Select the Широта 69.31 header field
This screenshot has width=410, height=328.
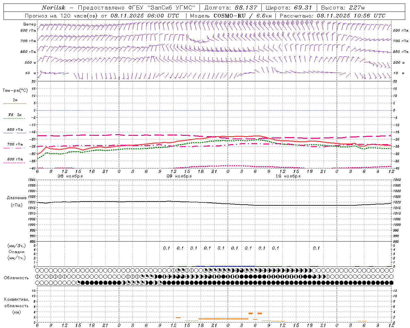click(289, 8)
